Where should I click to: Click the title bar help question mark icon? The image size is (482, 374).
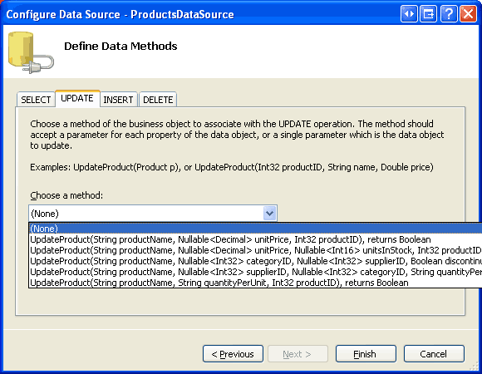coord(449,14)
